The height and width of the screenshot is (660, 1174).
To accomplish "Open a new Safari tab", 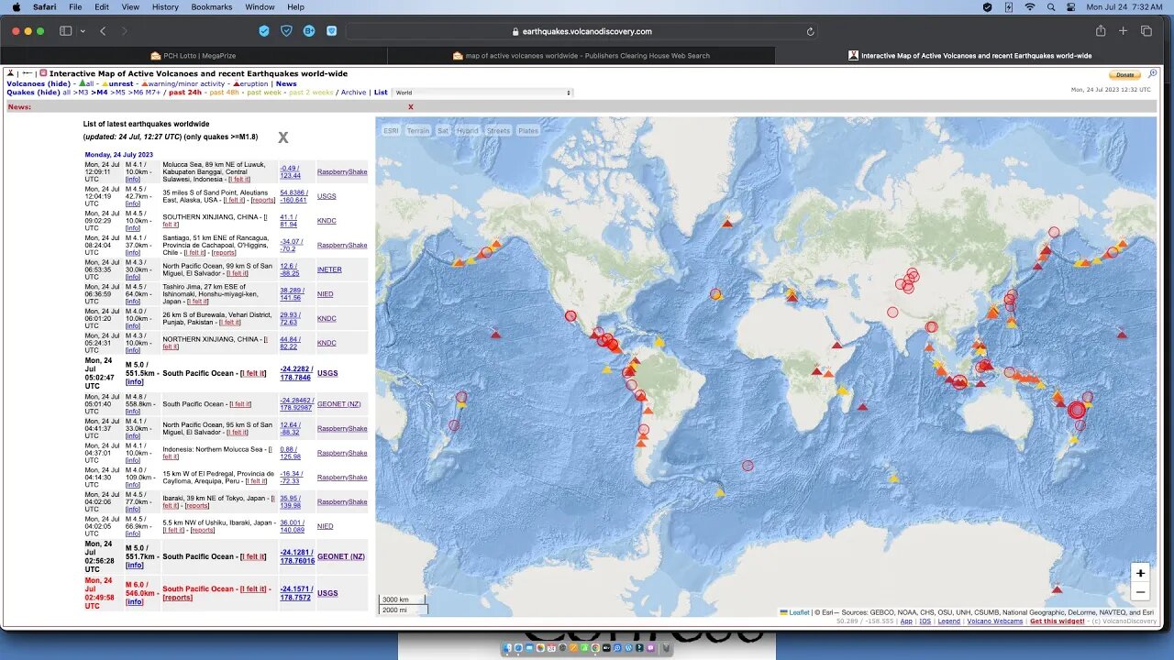I will (x=1123, y=31).
